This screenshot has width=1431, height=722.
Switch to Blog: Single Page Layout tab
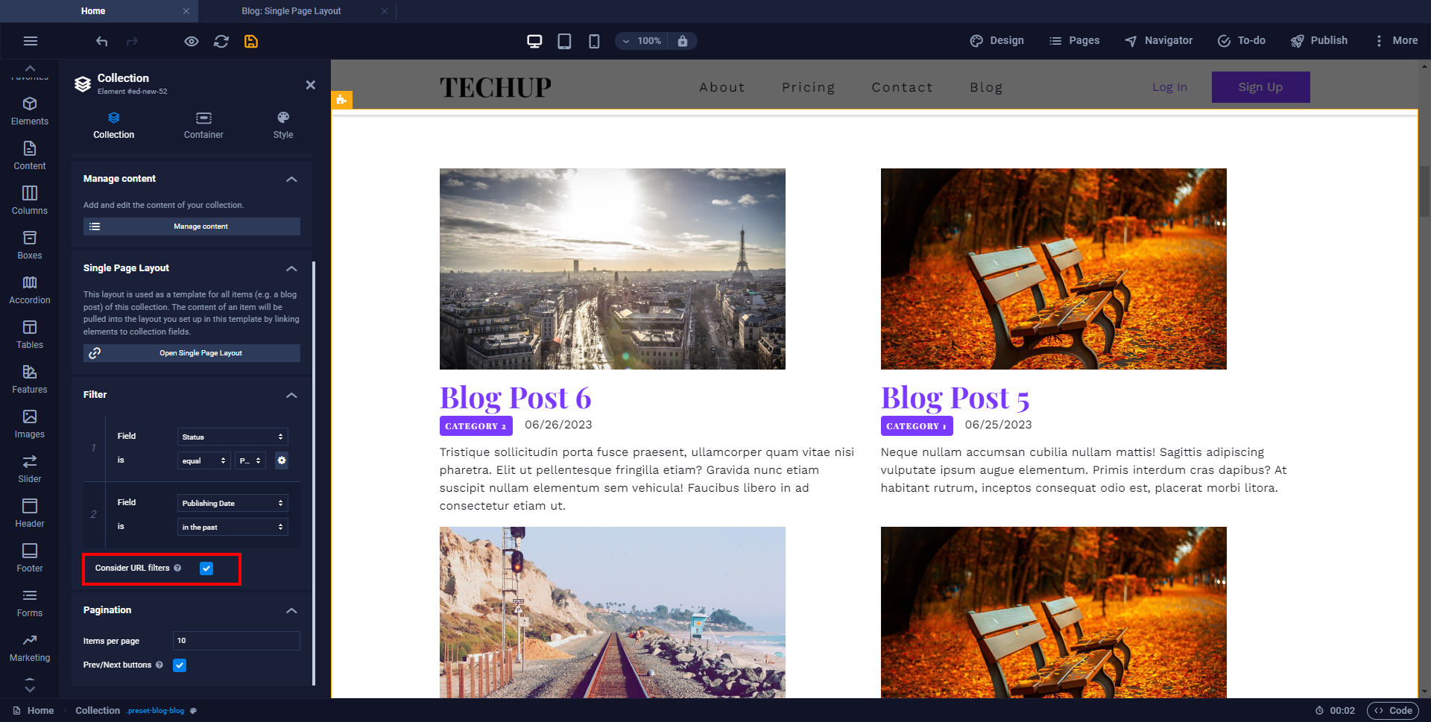click(291, 11)
